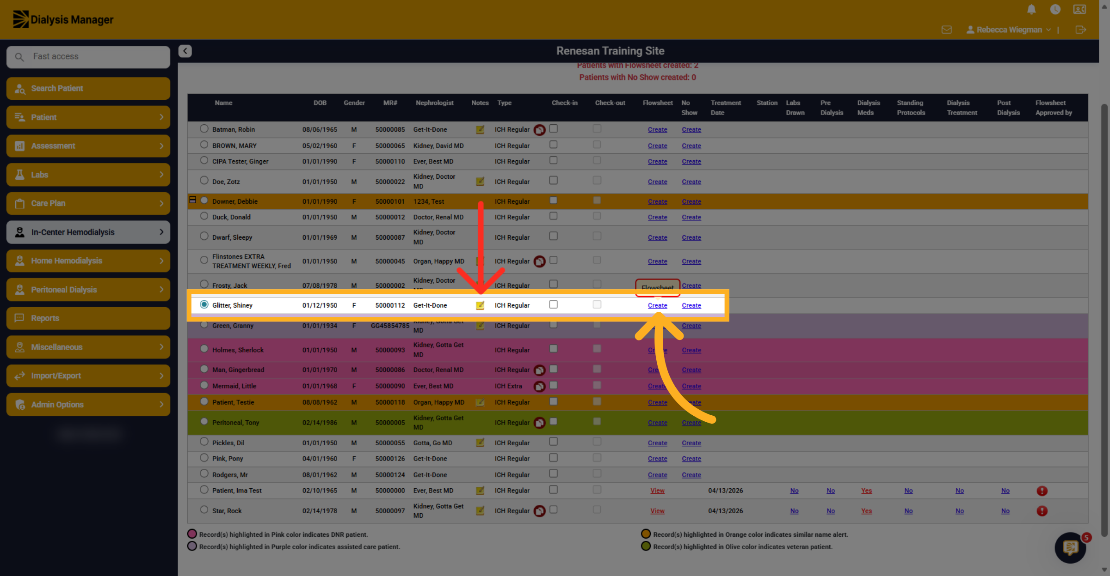
Task: Select radio button for Rodgers, Mr
Action: 204,473
